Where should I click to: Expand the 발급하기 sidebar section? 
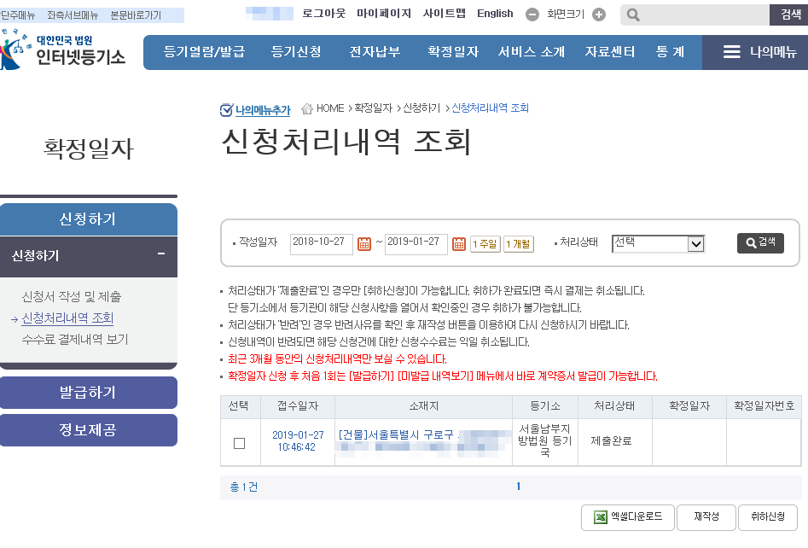pyautogui.click(x=88, y=393)
